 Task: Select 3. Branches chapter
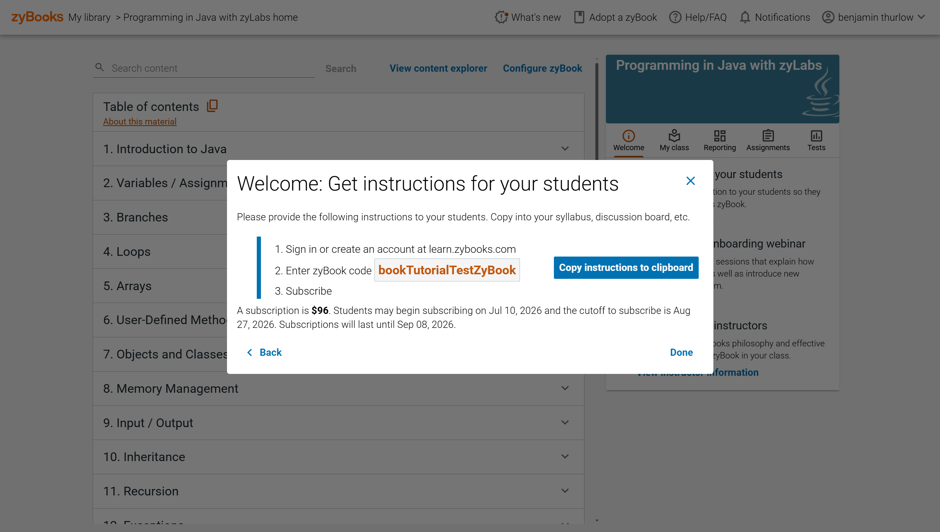(160, 217)
